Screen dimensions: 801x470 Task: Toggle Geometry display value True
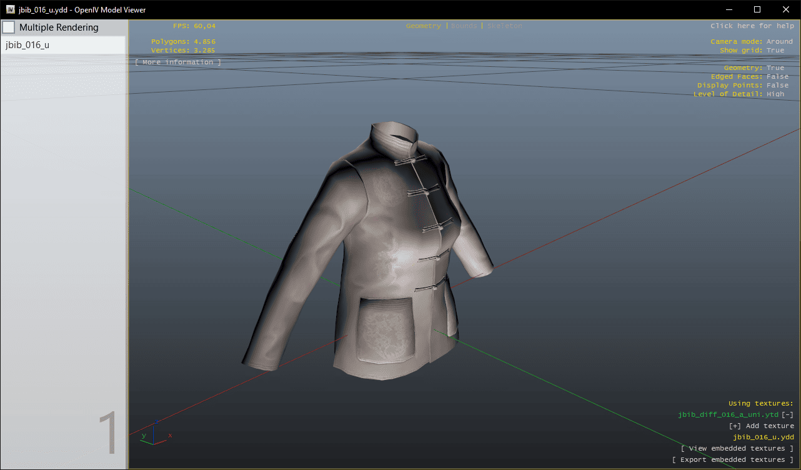tap(775, 68)
